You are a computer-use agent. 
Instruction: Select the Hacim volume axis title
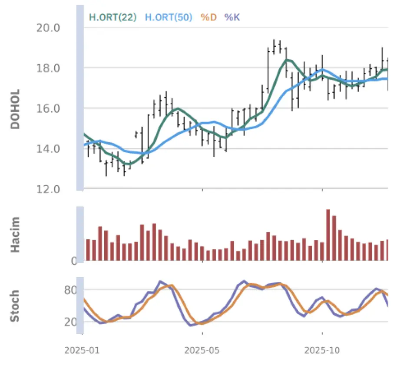(16, 235)
